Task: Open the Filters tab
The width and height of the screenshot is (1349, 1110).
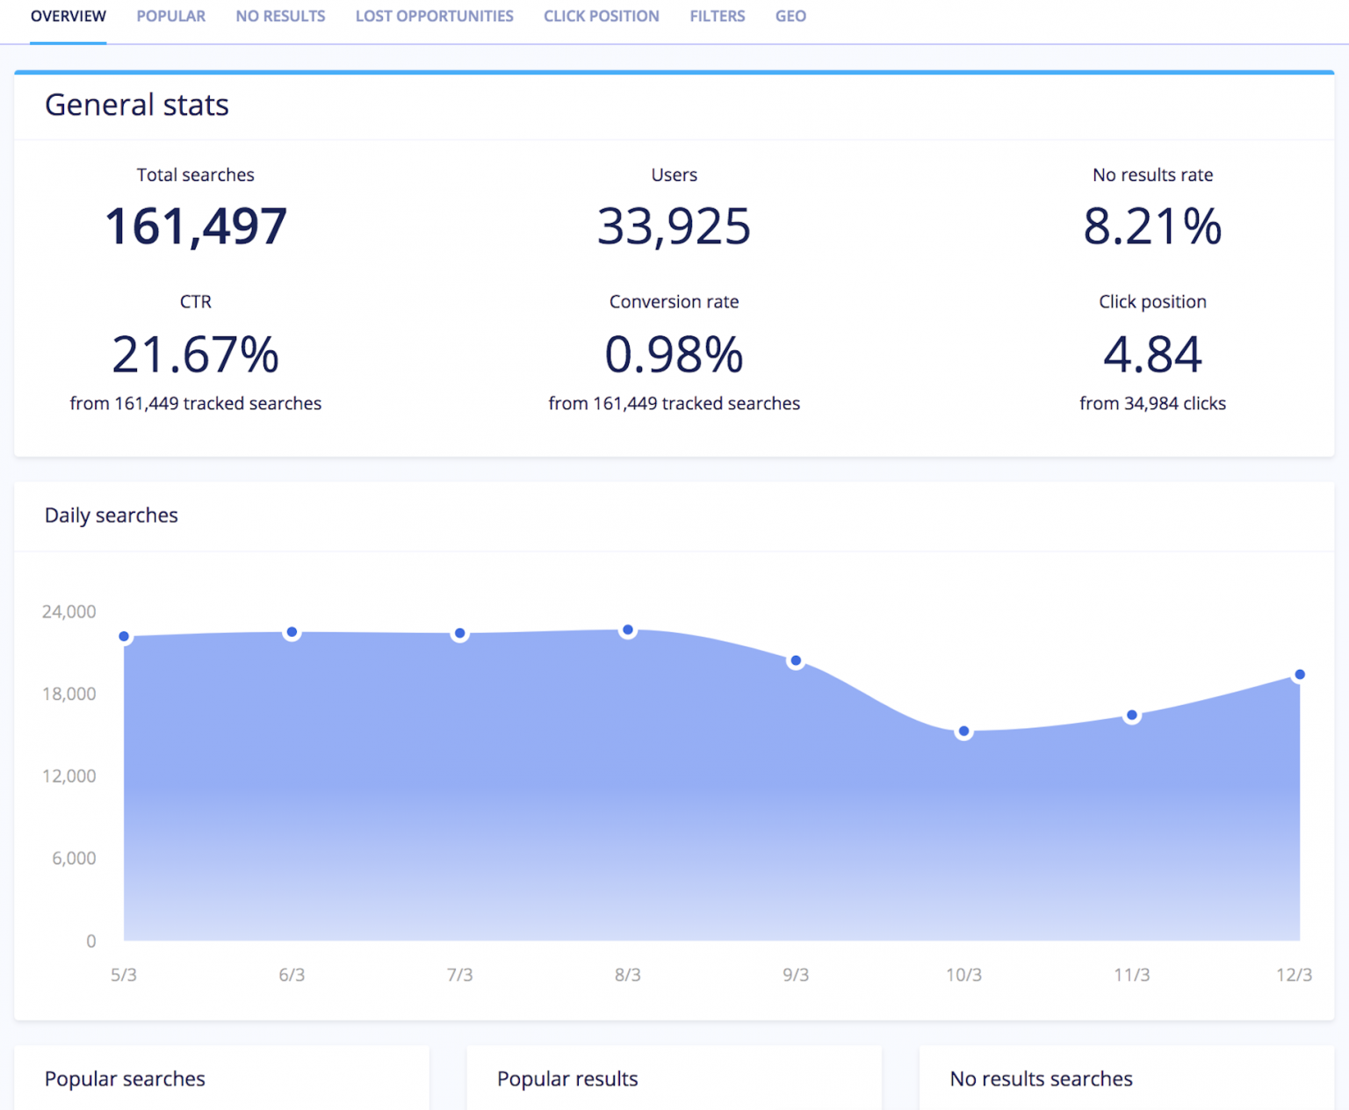Action: 717,17
